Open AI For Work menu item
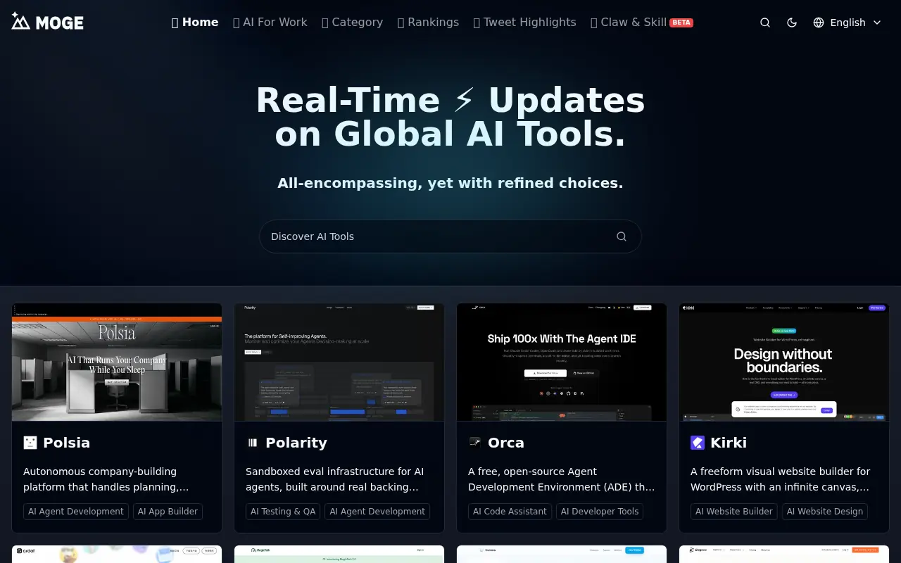Viewport: 901px width, 563px height. [x=270, y=23]
